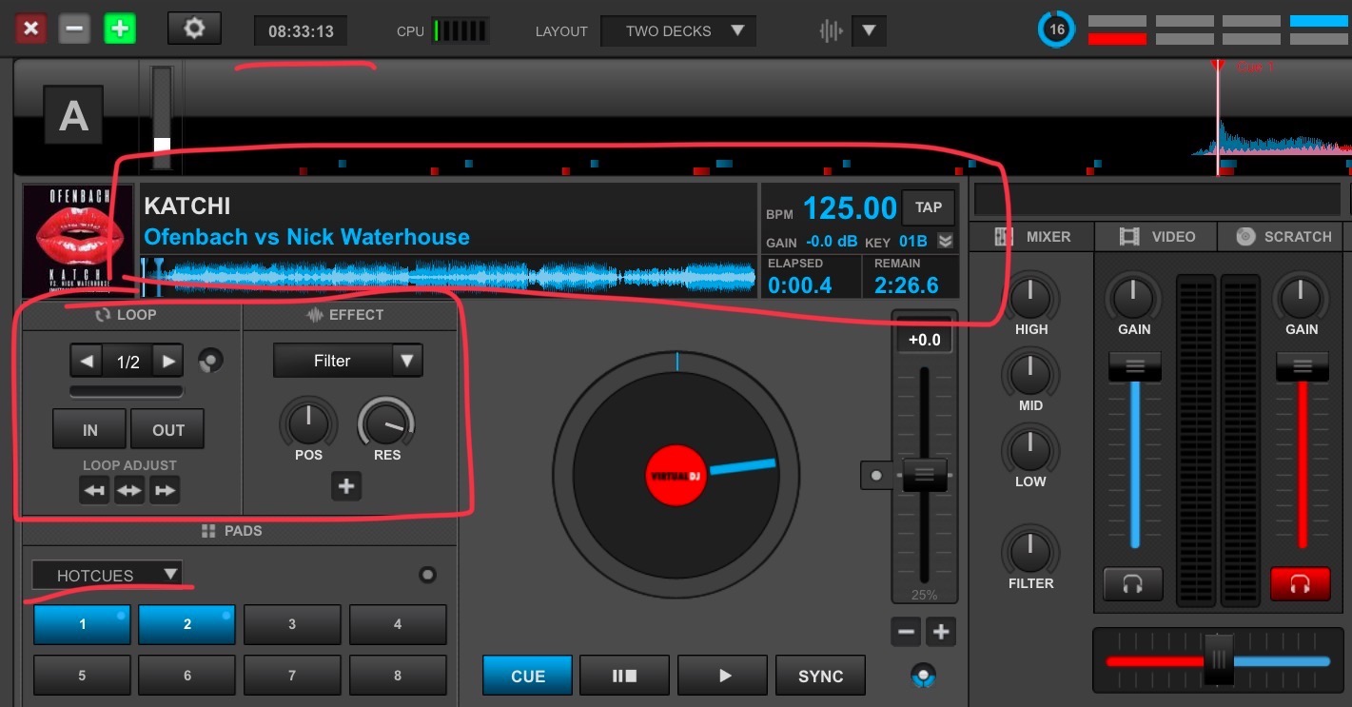Click the BPM value 125.00
Image resolution: width=1352 pixels, height=707 pixels.
(x=850, y=207)
